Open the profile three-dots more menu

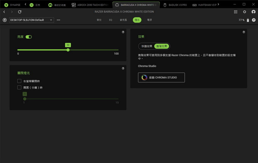point(58,20)
